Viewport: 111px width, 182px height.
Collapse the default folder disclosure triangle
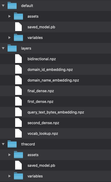click(3, 5)
